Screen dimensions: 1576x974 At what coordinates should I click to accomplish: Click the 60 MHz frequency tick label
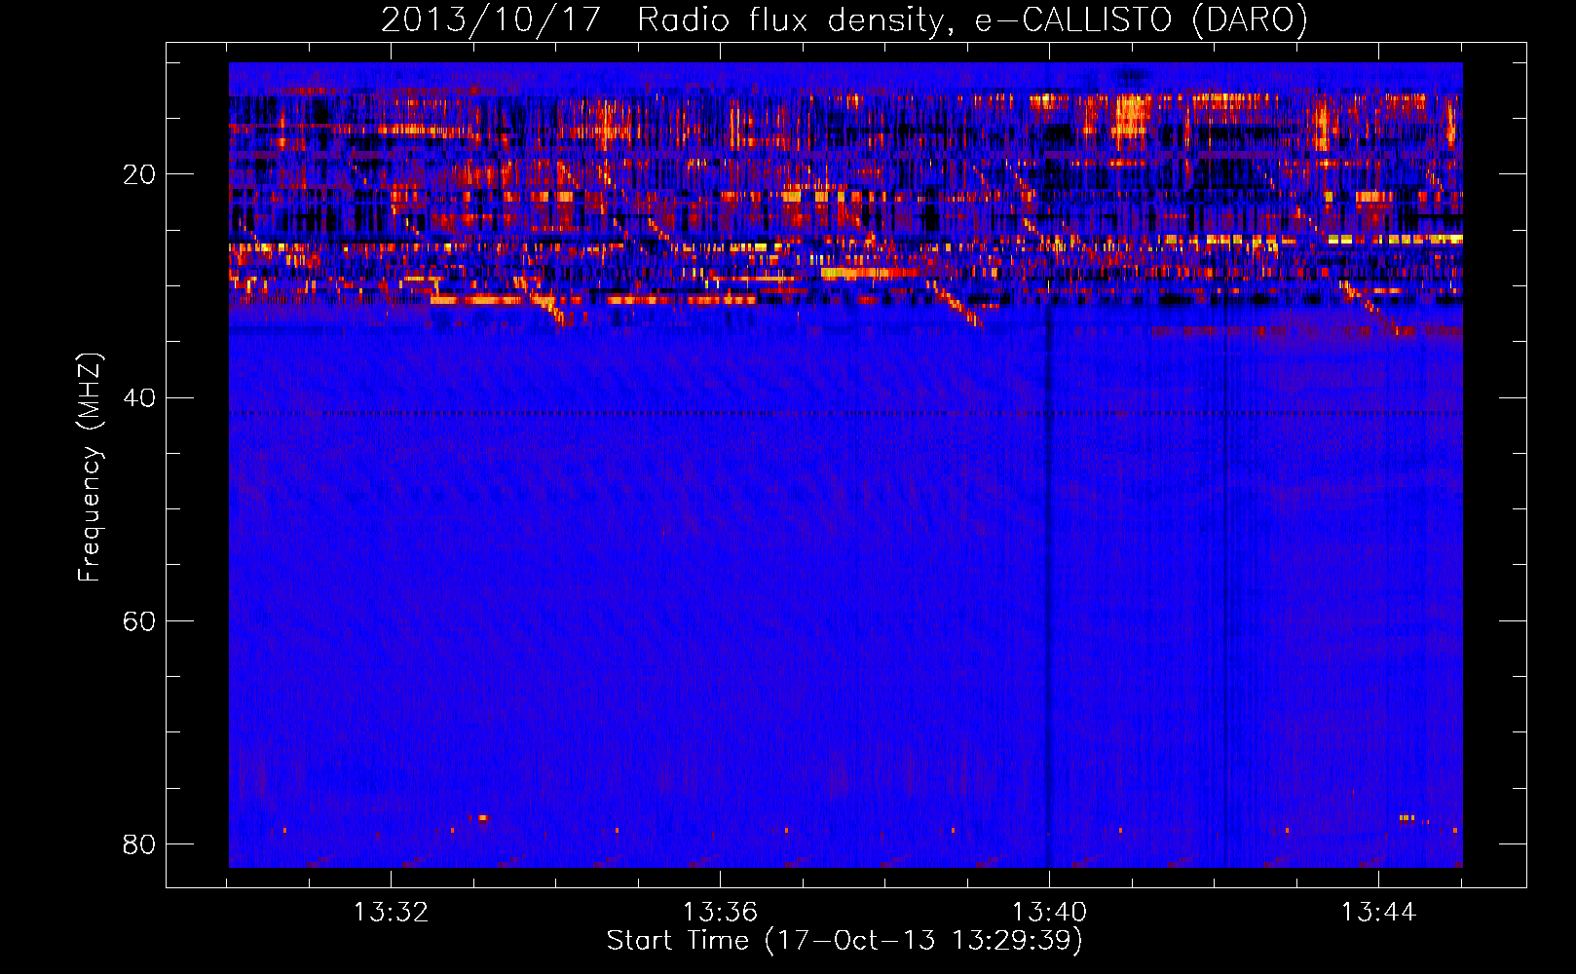click(139, 621)
